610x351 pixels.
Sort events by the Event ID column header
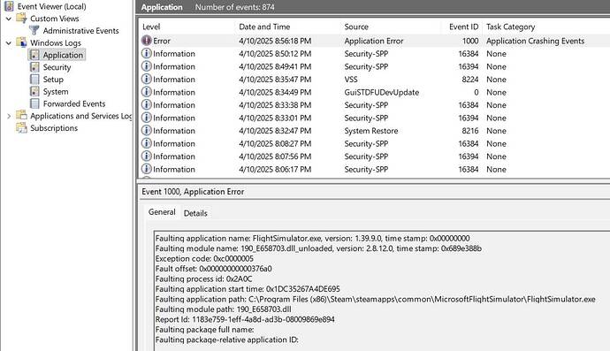pos(463,27)
